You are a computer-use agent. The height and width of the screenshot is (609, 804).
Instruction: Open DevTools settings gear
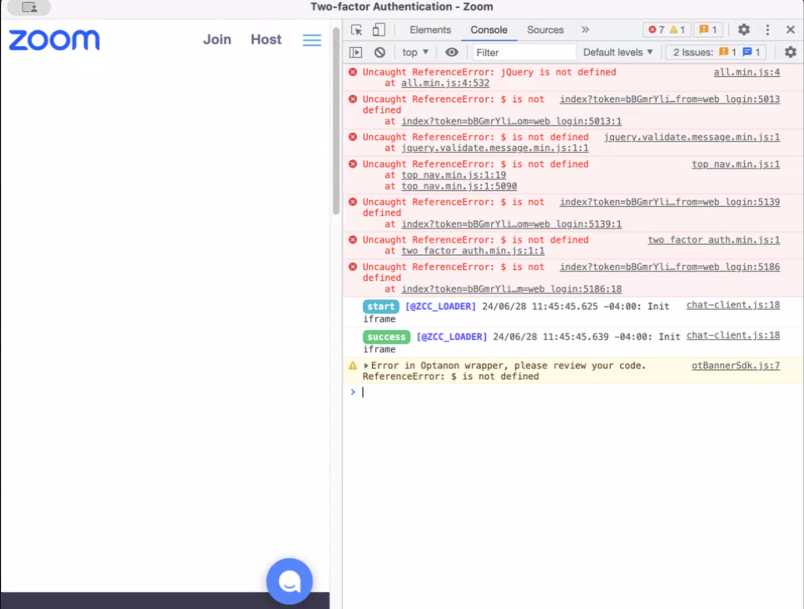[x=743, y=30]
